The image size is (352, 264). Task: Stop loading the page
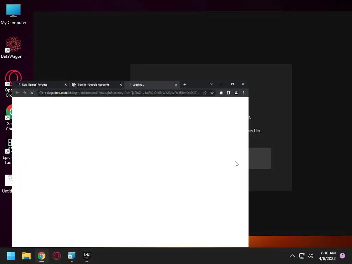[x=32, y=93]
